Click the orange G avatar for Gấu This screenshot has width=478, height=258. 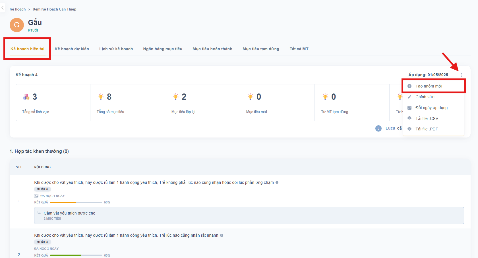pos(17,25)
